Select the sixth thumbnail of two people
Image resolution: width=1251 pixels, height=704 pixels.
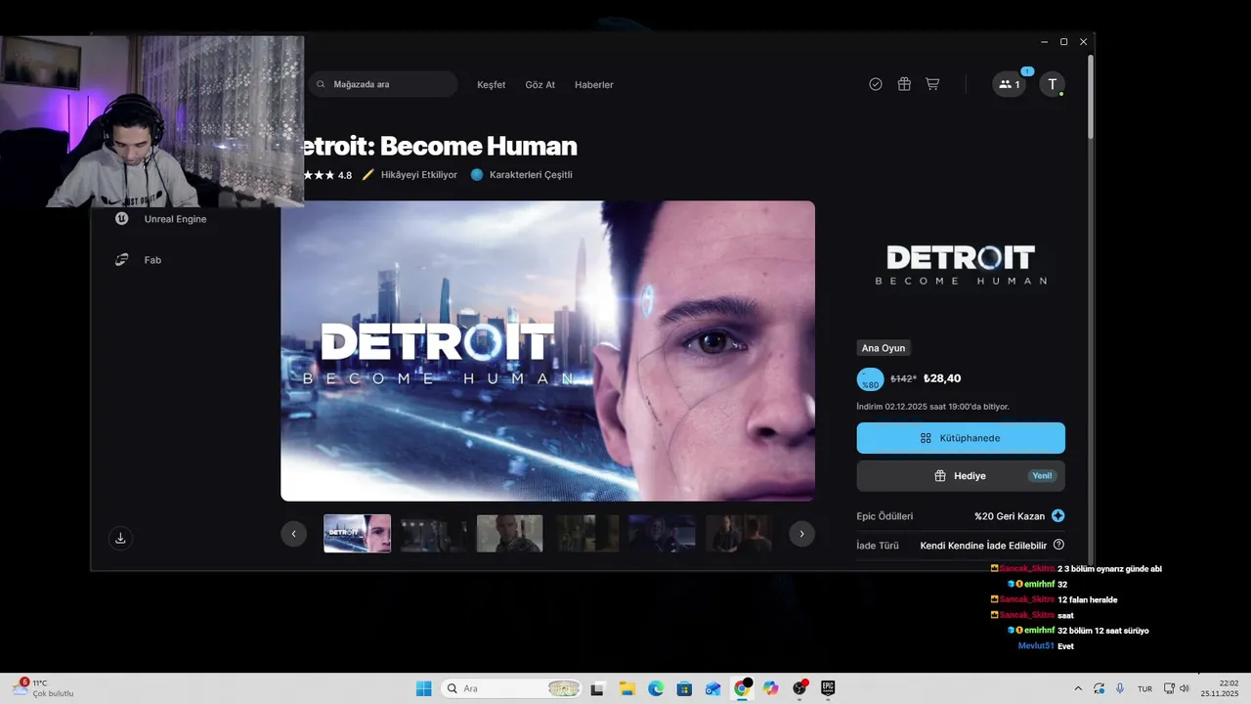[x=739, y=534]
